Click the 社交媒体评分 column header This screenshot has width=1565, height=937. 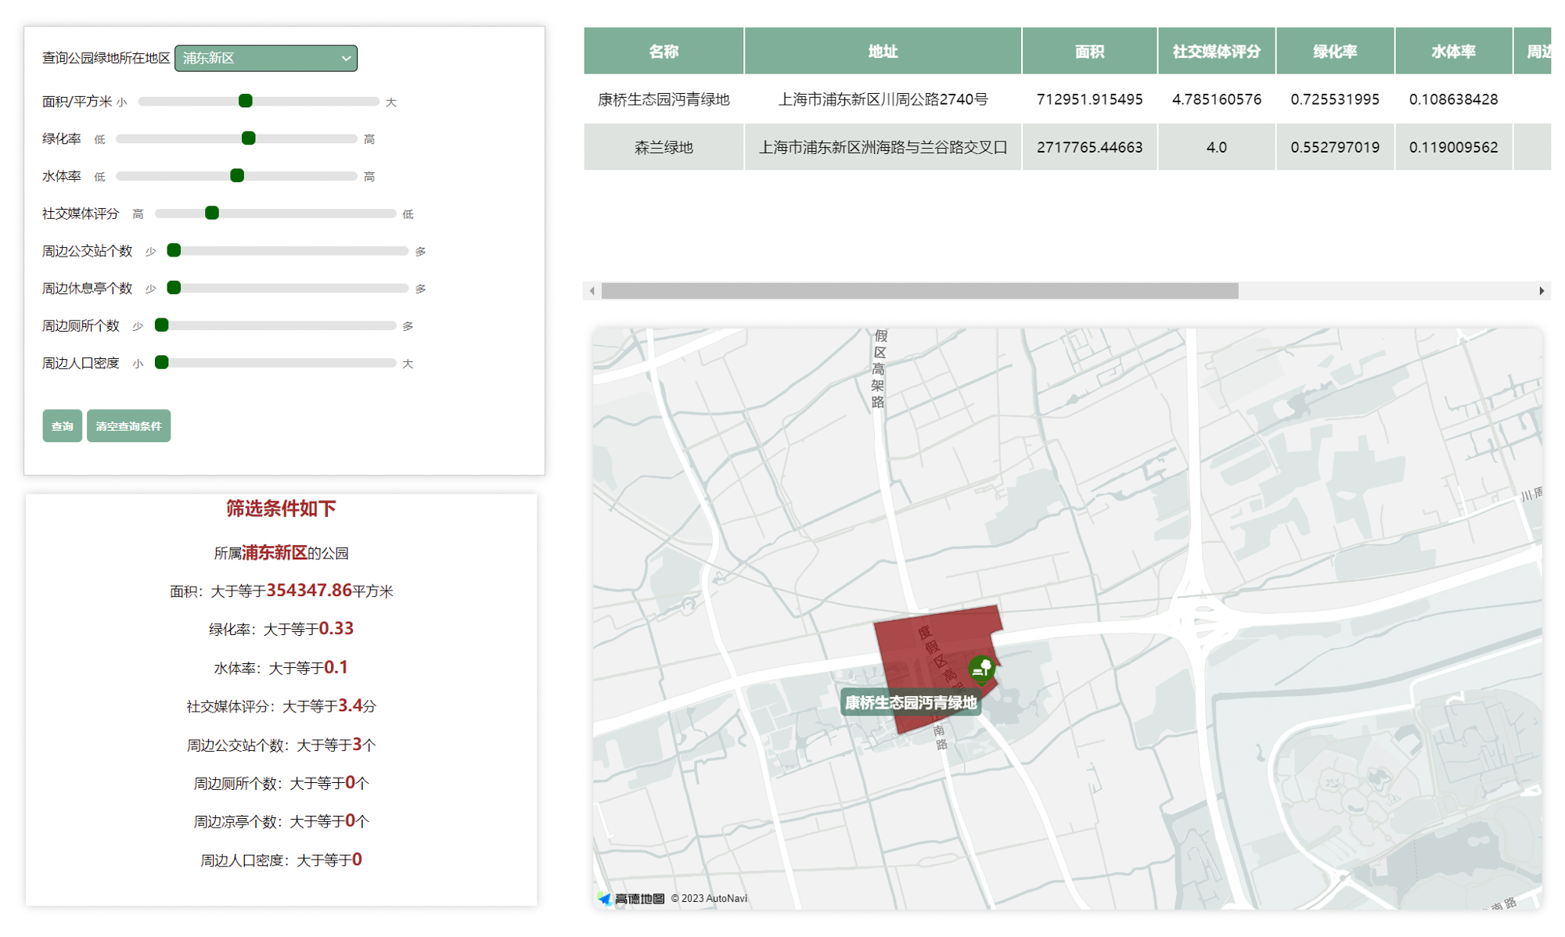coord(1216,52)
